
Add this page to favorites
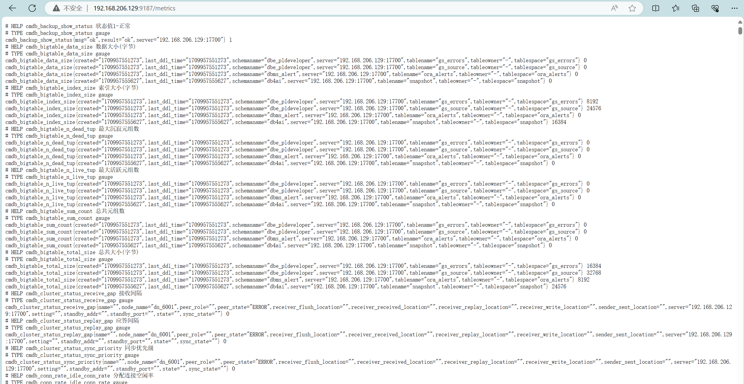pyautogui.click(x=632, y=8)
